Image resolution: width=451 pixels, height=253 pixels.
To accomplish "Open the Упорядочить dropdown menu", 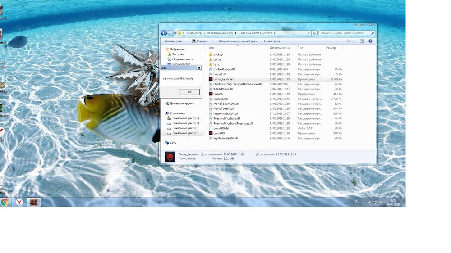I will coord(175,41).
